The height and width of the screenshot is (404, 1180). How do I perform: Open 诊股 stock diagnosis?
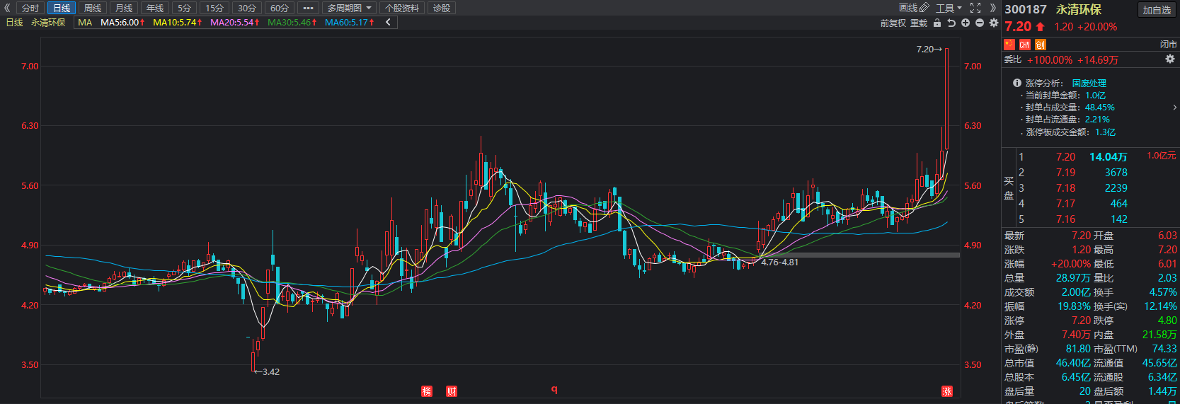[441, 8]
